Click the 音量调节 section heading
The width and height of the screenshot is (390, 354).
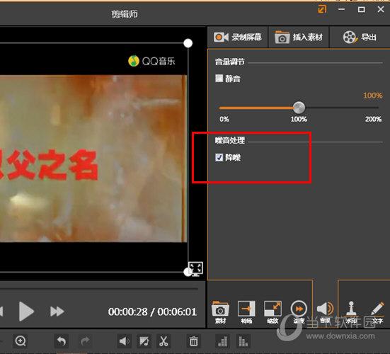[x=229, y=62]
